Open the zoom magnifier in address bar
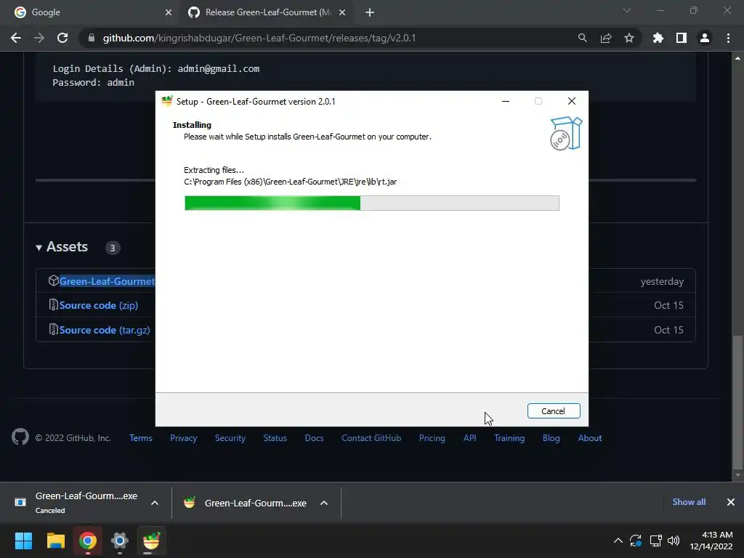The image size is (744, 558). (x=582, y=38)
